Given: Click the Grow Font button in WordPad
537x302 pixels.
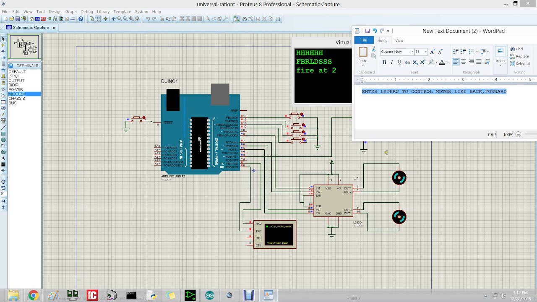Looking at the screenshot, I should [x=432, y=52].
